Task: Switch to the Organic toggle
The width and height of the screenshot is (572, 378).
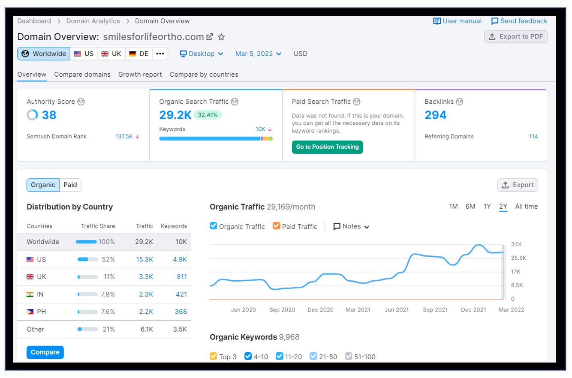Action: click(x=43, y=185)
